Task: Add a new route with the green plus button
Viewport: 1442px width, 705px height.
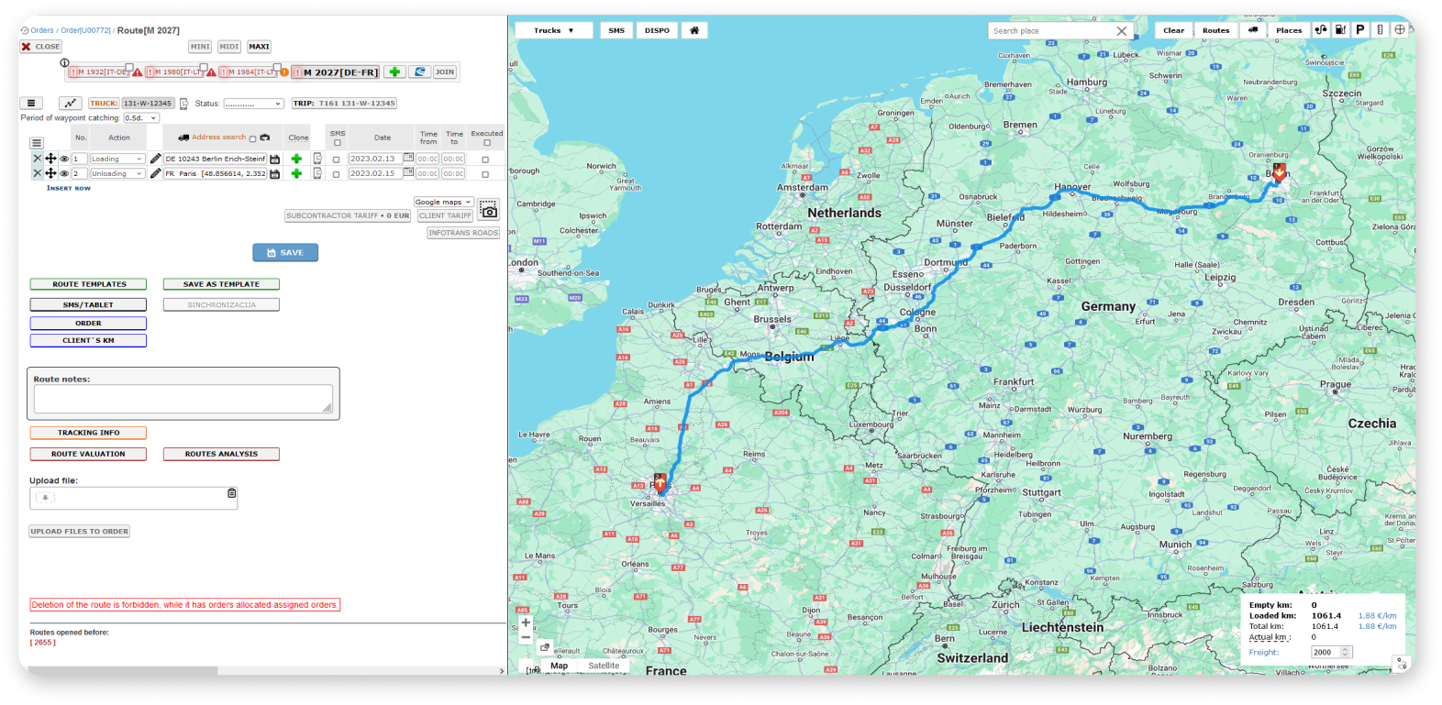Action: [394, 72]
